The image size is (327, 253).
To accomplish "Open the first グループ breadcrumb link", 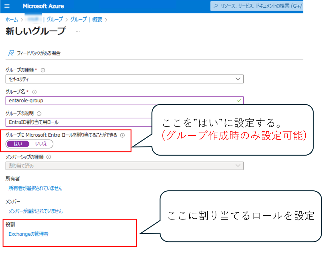I will point(55,19).
